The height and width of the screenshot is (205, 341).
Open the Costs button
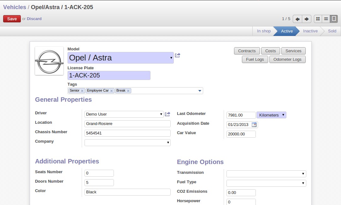pyautogui.click(x=271, y=51)
